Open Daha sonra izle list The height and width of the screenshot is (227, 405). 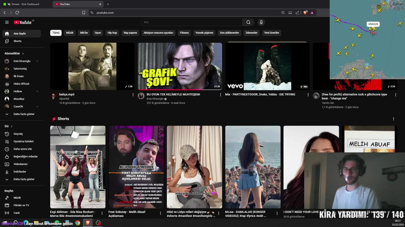22,149
